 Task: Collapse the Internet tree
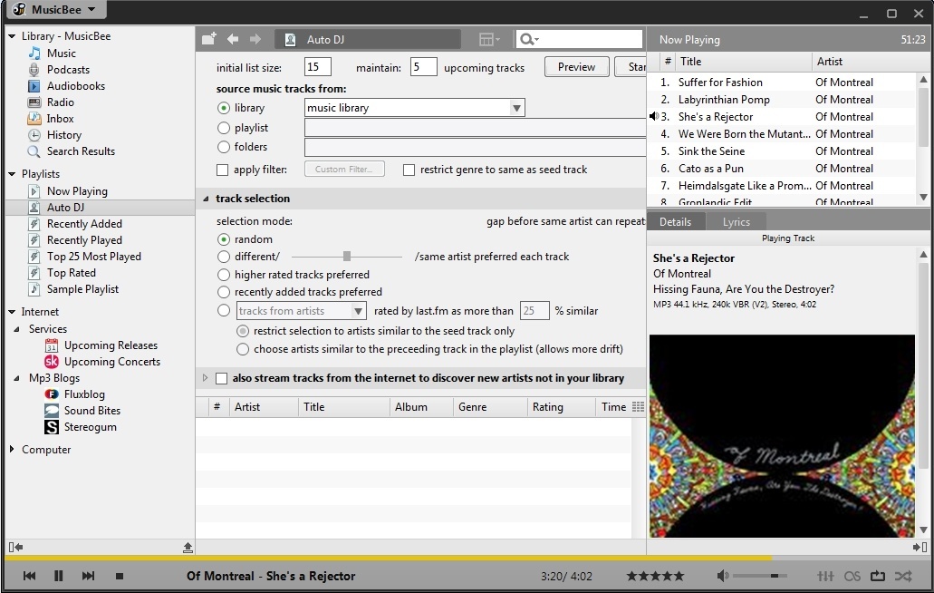[x=12, y=312]
